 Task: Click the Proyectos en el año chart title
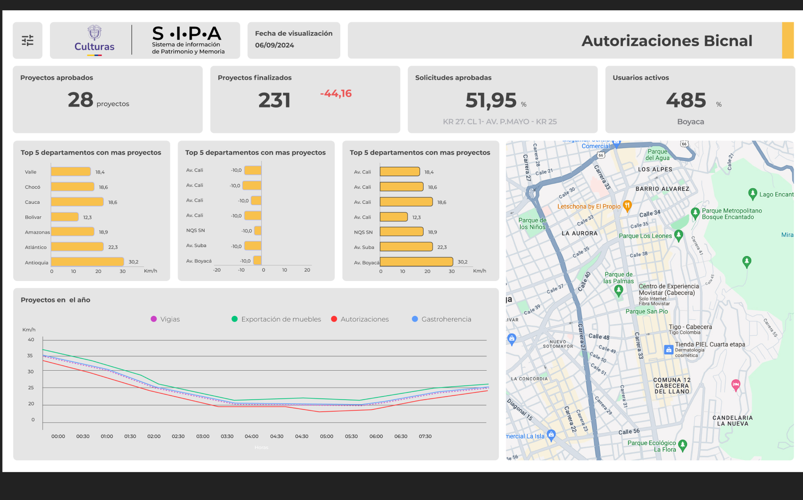coord(55,300)
